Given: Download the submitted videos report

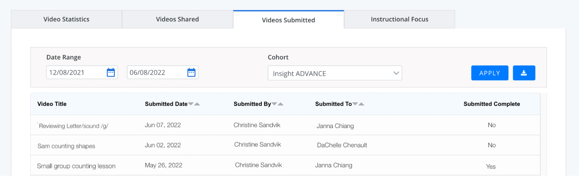Looking at the screenshot, I should (x=524, y=73).
